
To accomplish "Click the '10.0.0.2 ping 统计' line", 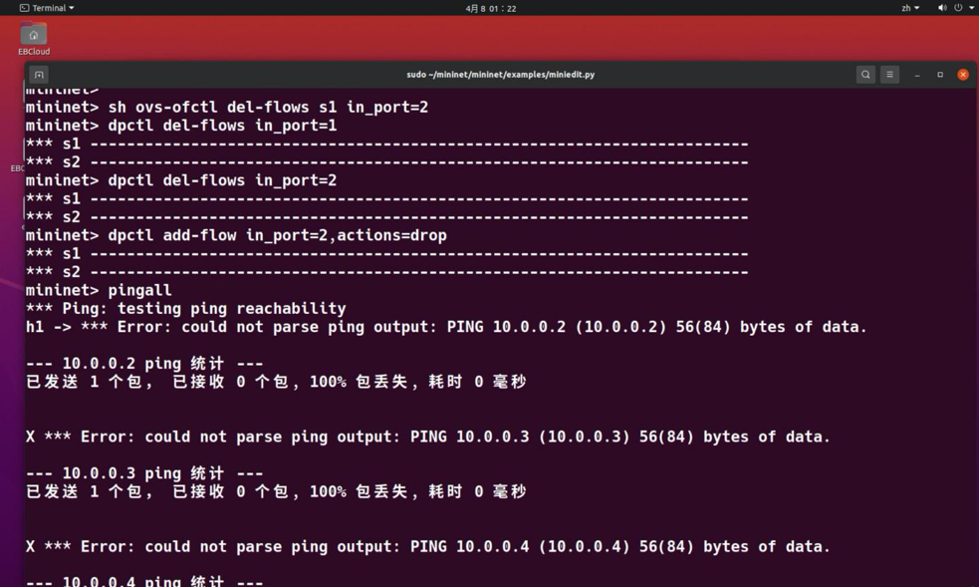I will coord(144,364).
